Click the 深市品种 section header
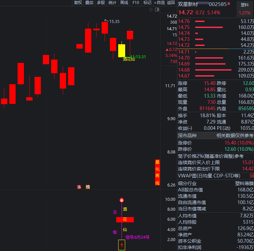Viewport: 254px width, 251px height. click(x=187, y=135)
